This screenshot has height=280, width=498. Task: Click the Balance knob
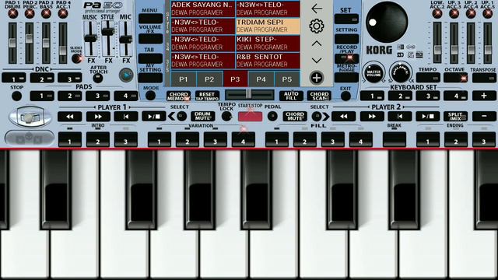pos(401,72)
